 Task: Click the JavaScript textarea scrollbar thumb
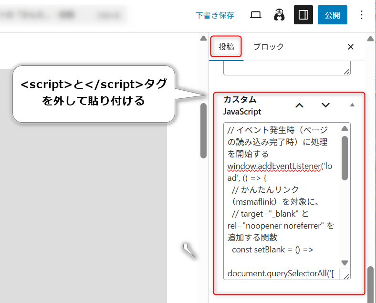click(345, 158)
